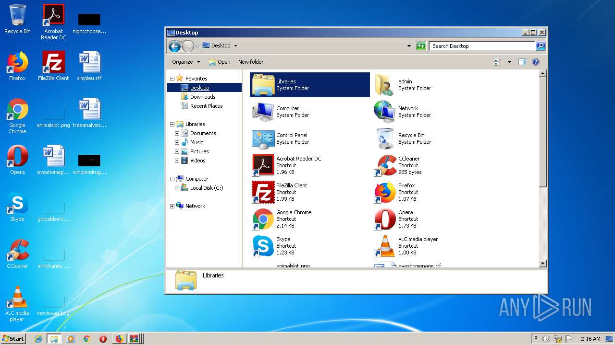Screen dimensions: 615x345
Task: Select Skype shortcut in Explorer list
Action: (x=310, y=246)
